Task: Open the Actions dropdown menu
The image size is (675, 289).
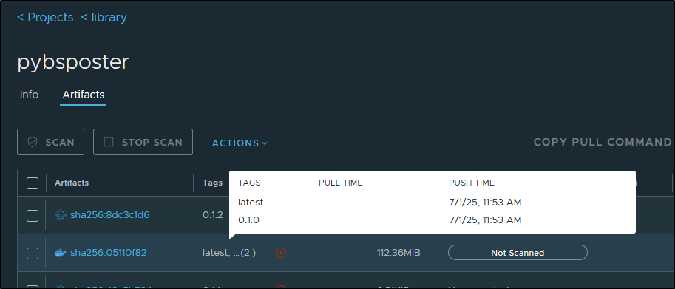Action: 240,143
